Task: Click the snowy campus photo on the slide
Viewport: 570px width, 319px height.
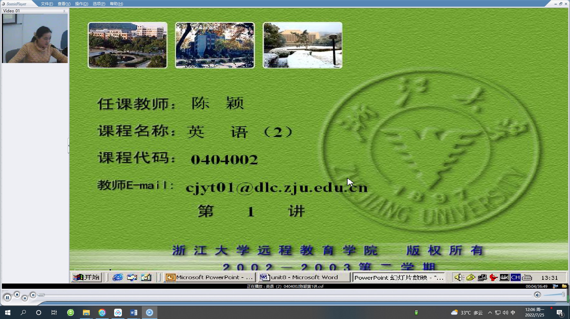Action: point(302,45)
